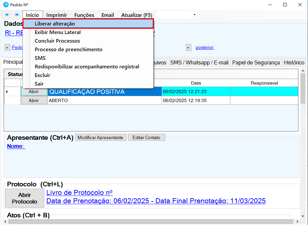Click the blue forward arrow icon
The height and width of the screenshot is (225, 308).
pos(17,15)
